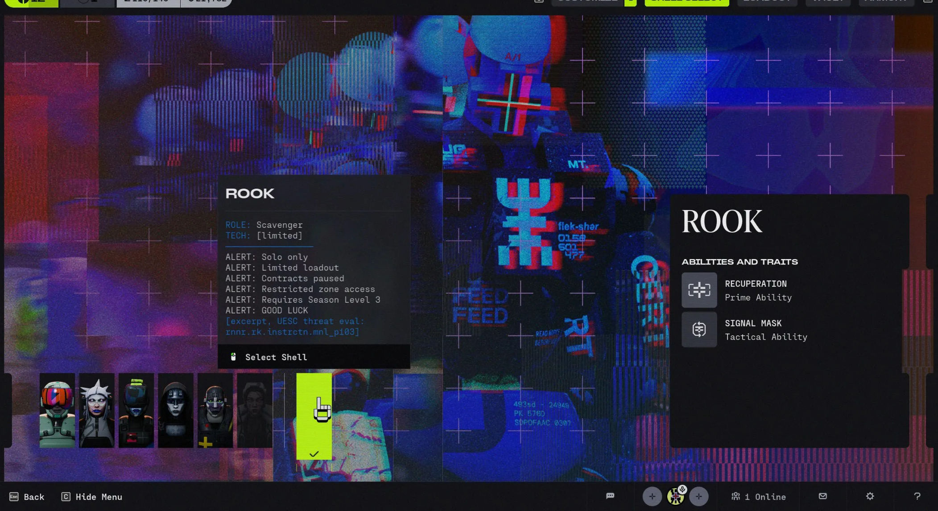
Task: Click the selected green Rook shell tile
Action: (314, 416)
